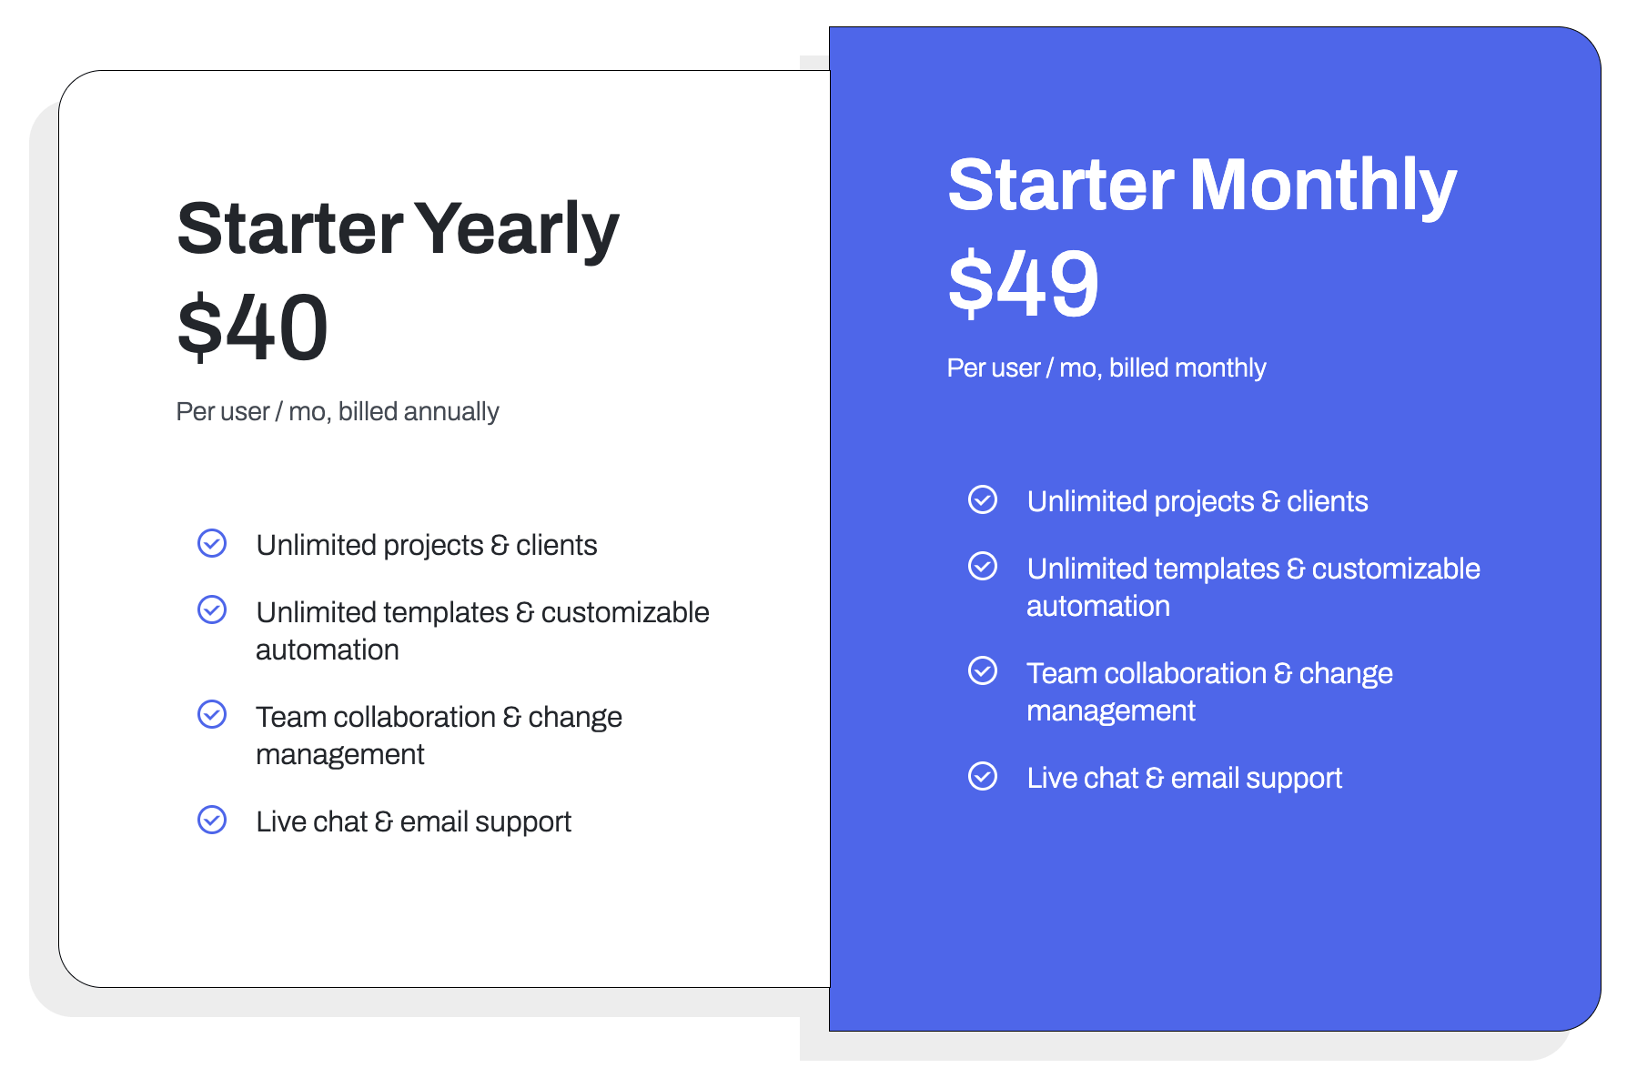Click checkmark icon beside yearly Team collaboration
Screen dimensions: 1647x1088
pyautogui.click(x=212, y=714)
